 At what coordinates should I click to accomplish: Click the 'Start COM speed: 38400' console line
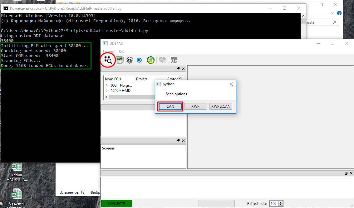(x=30, y=56)
